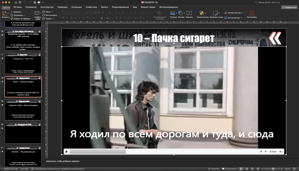Open the Формат видео tab

click(148, 7)
